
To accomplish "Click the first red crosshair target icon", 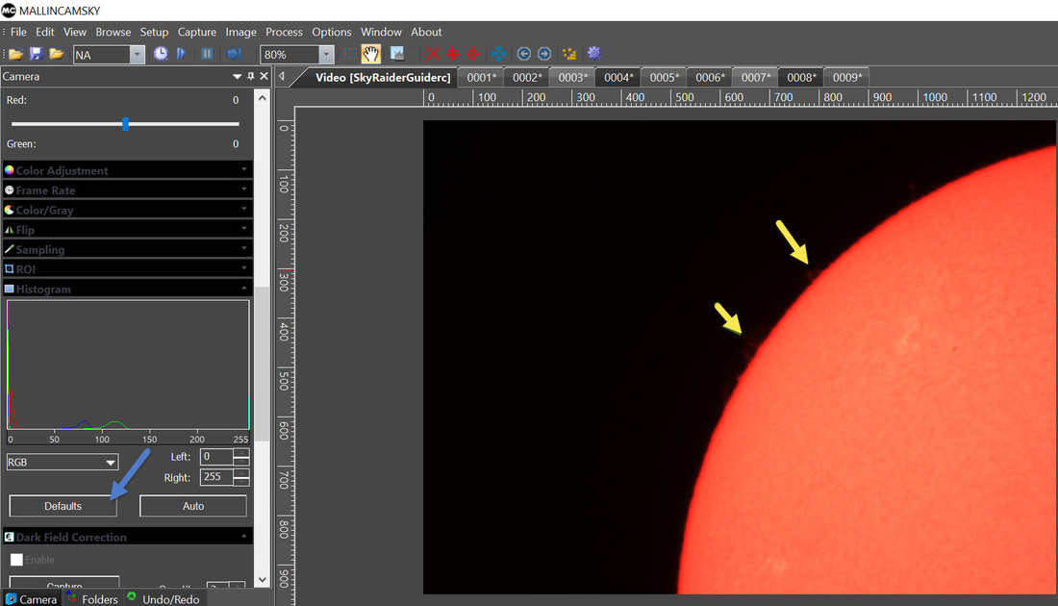I will tap(453, 54).
